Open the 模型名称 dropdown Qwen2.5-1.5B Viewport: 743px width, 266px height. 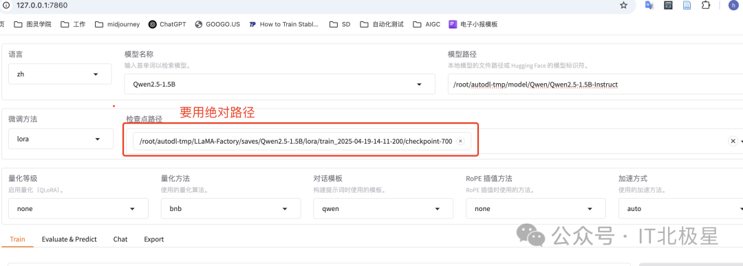point(279,85)
